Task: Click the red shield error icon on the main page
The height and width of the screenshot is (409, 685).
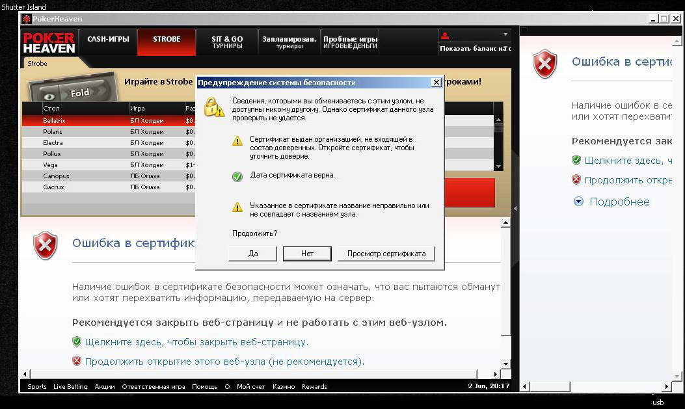Action: click(x=46, y=245)
